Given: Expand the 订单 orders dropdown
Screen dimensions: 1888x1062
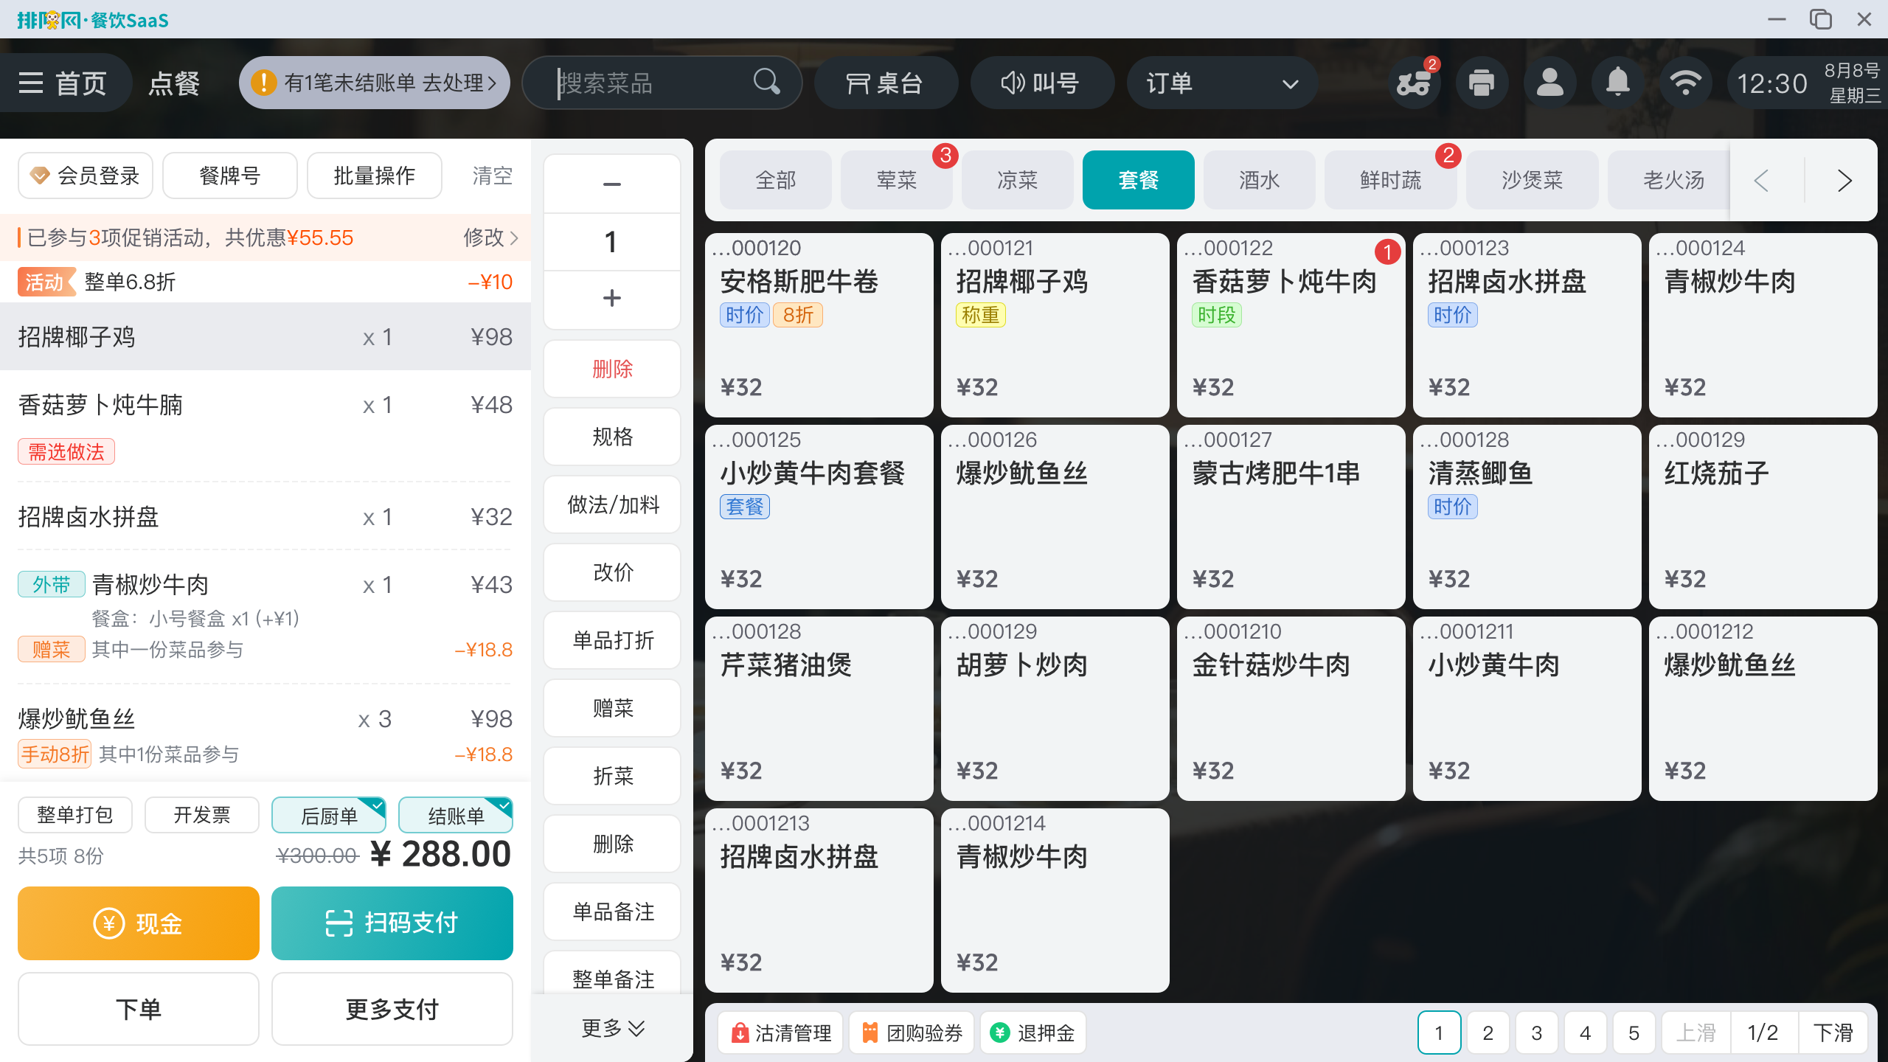Looking at the screenshot, I should pyautogui.click(x=1289, y=83).
